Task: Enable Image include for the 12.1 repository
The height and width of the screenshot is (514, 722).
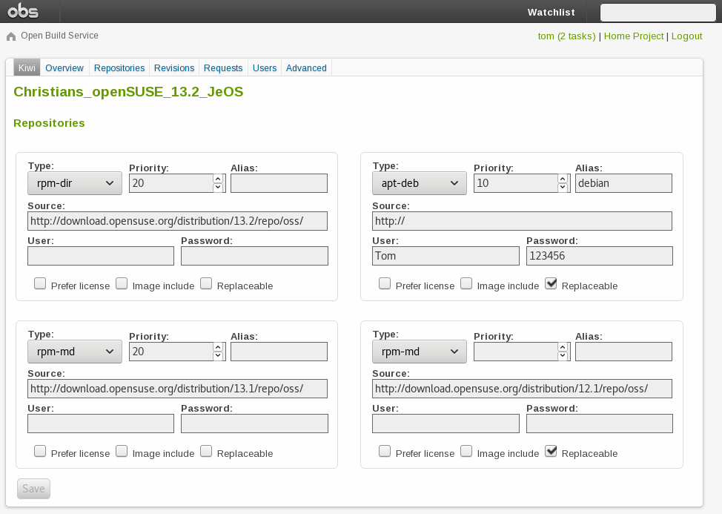Action: point(466,451)
